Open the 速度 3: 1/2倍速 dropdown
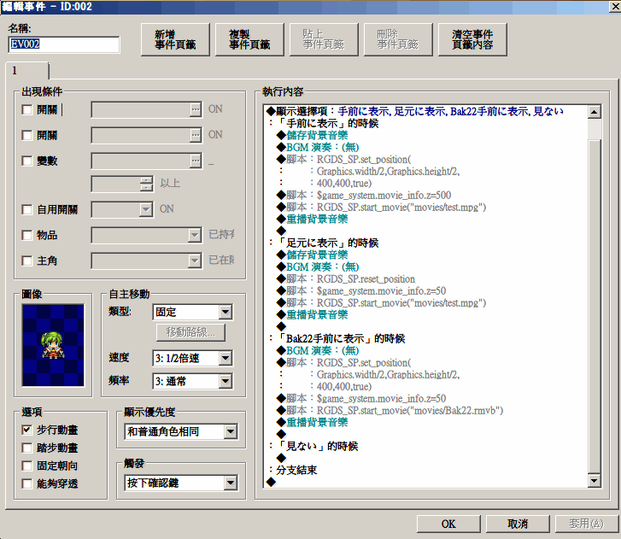This screenshot has width=621, height=539. (192, 358)
